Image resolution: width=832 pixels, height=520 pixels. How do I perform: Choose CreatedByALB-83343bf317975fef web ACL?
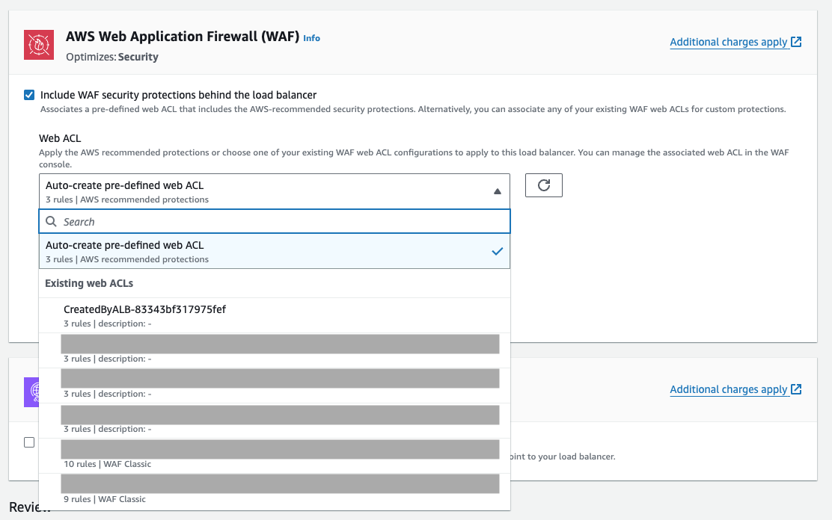pos(275,315)
